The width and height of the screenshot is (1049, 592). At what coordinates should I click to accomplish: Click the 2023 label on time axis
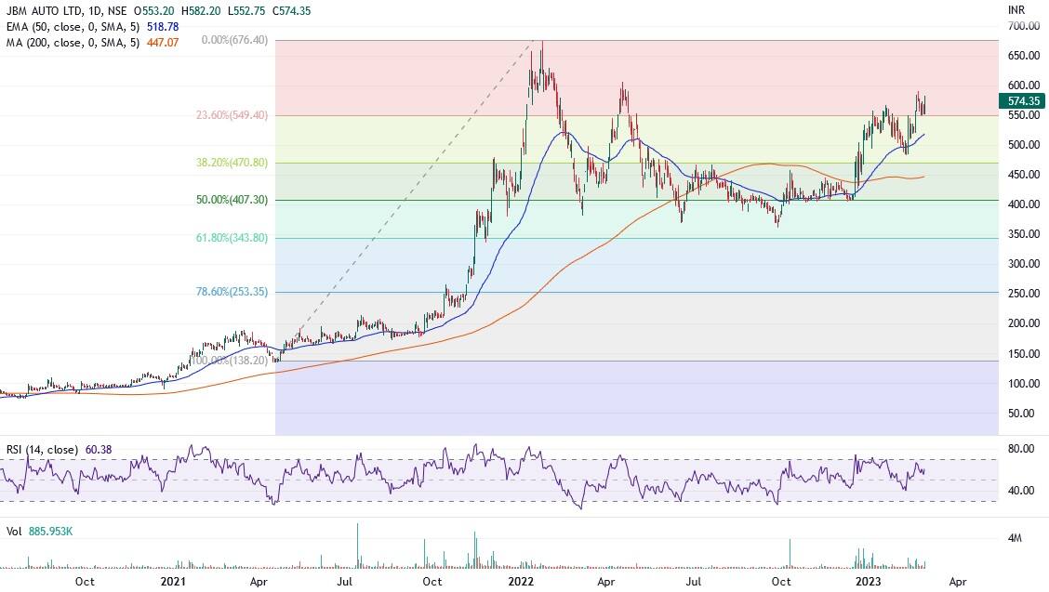(x=869, y=582)
